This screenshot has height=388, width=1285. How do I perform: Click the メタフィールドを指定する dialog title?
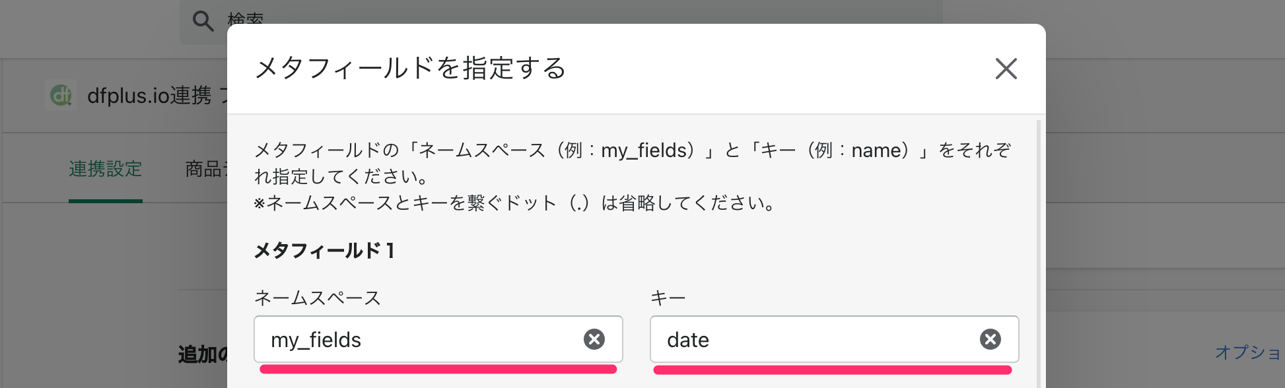[410, 68]
